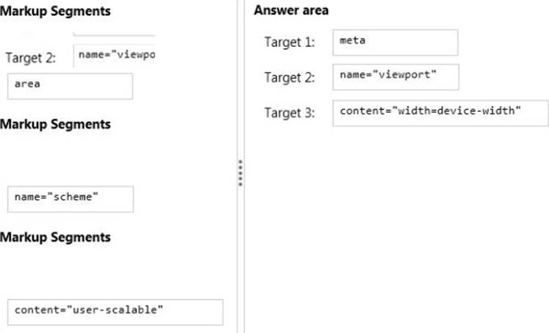Click the "Target 3:" label
The image size is (549, 333).
[x=290, y=113]
